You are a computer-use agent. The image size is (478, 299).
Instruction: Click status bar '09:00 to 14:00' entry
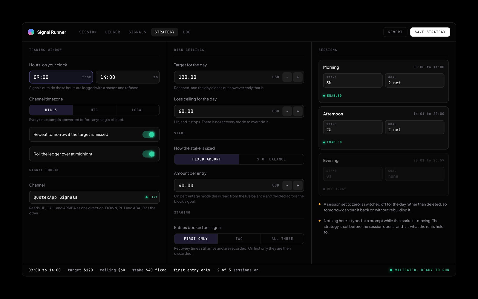coord(45,270)
